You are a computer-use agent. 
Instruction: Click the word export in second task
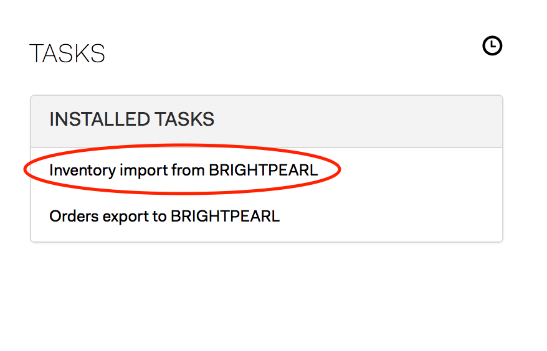126,217
